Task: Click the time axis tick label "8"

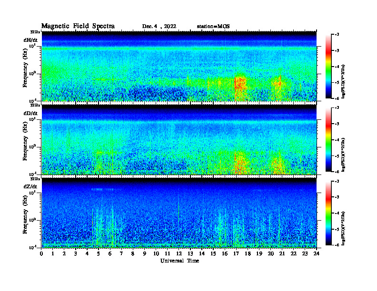Action: [x=133, y=254]
